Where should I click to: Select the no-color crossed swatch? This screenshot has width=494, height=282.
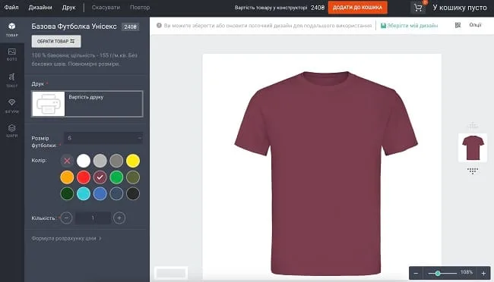coord(67,161)
